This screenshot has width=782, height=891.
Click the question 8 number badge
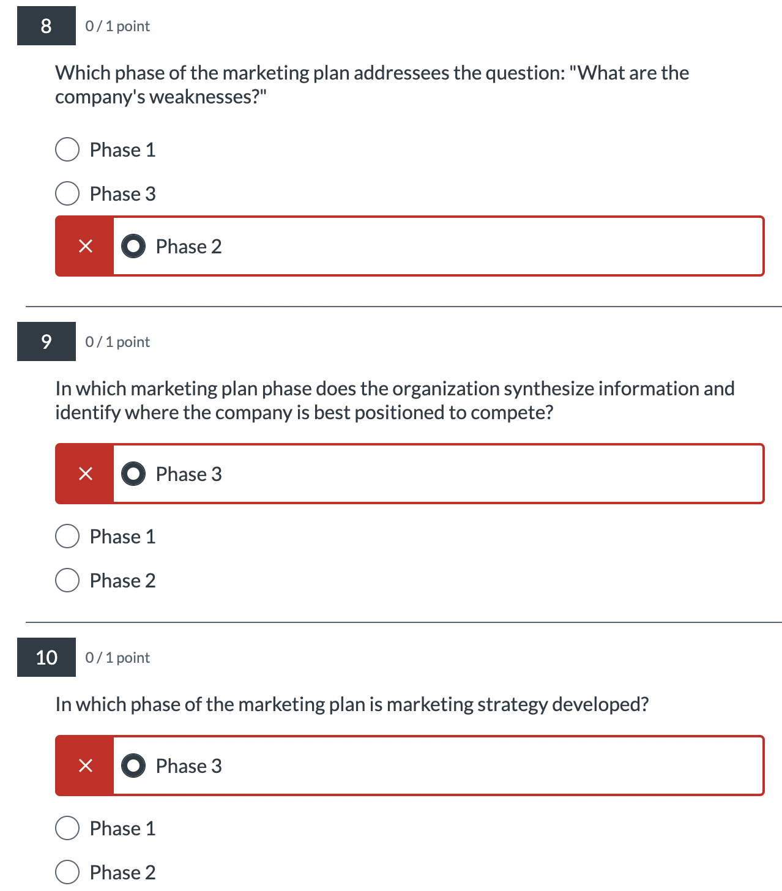46,26
